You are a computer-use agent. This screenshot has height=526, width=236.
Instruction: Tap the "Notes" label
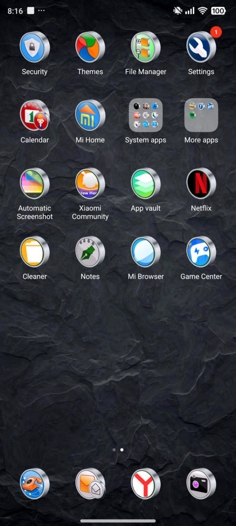click(90, 277)
